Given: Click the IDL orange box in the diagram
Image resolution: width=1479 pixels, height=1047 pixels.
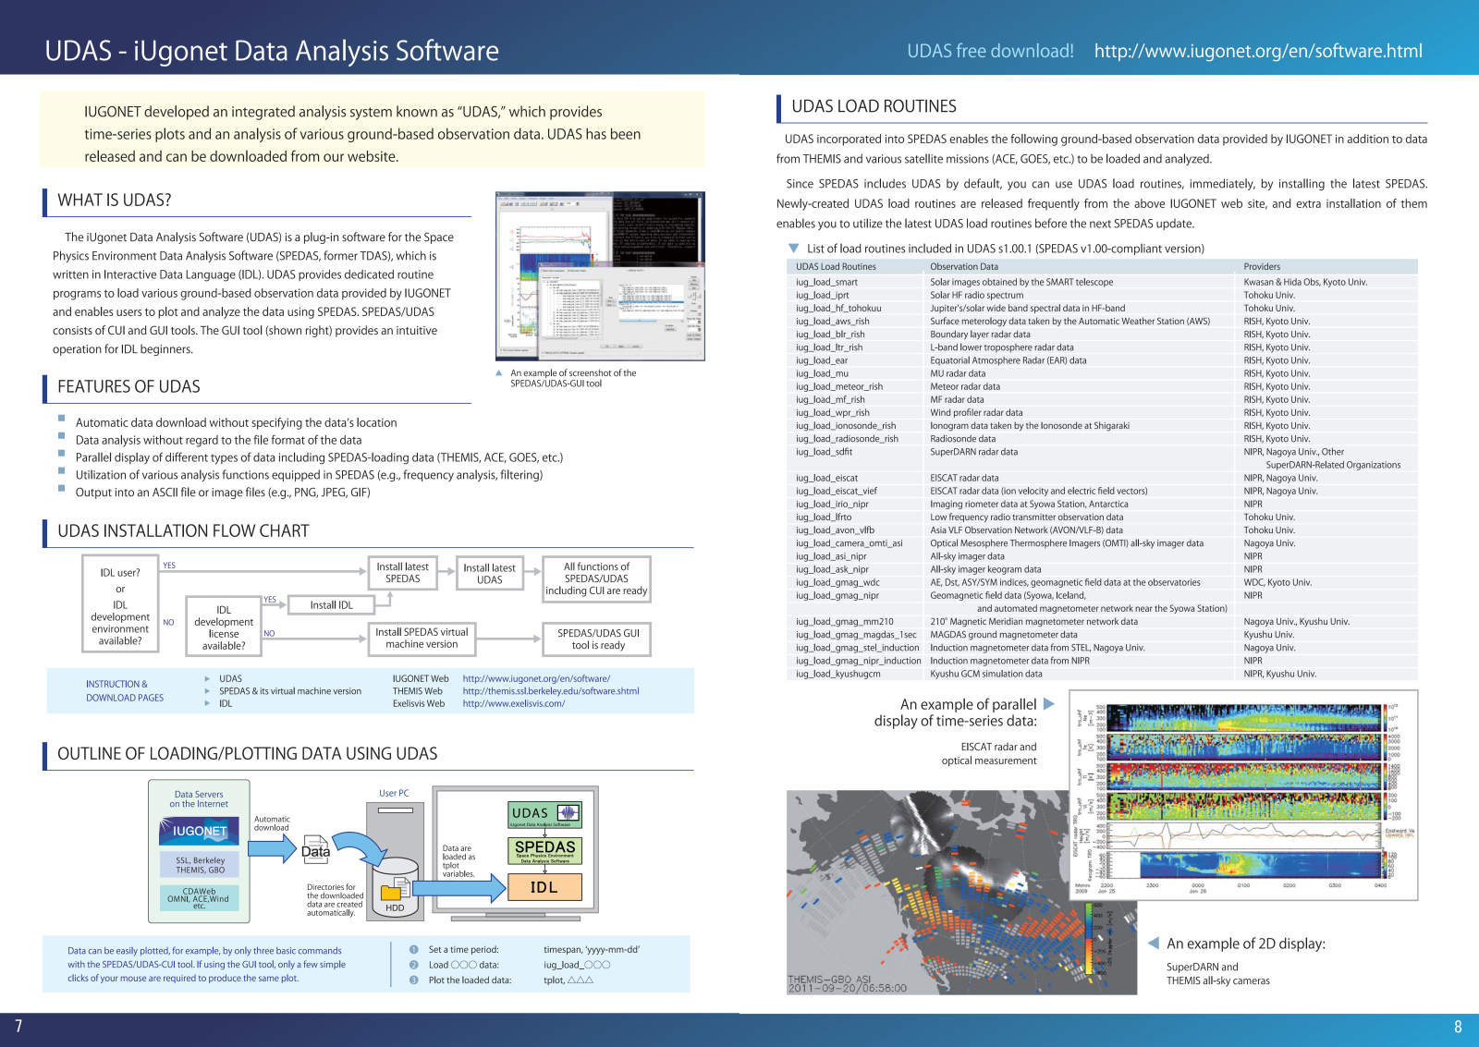Looking at the screenshot, I should (x=544, y=887).
